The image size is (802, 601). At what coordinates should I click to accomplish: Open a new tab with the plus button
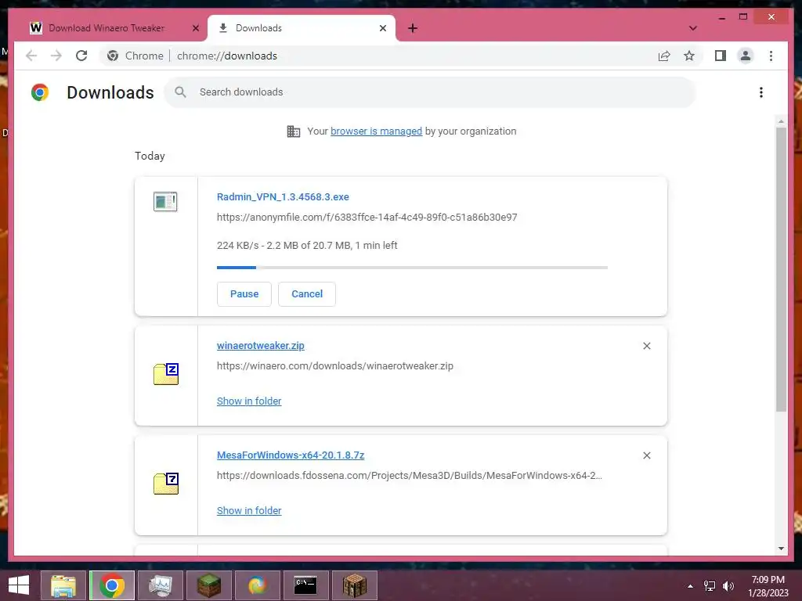413,28
